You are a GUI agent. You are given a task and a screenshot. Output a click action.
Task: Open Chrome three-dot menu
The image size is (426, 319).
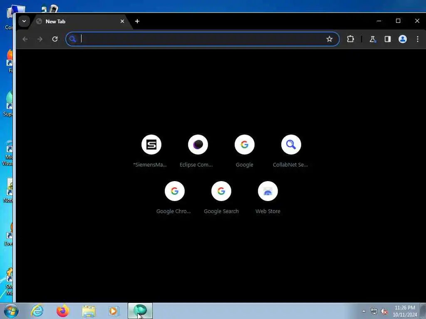click(x=418, y=39)
